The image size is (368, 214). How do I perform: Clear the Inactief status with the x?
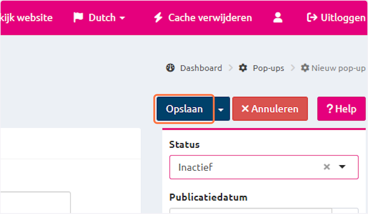tap(327, 167)
